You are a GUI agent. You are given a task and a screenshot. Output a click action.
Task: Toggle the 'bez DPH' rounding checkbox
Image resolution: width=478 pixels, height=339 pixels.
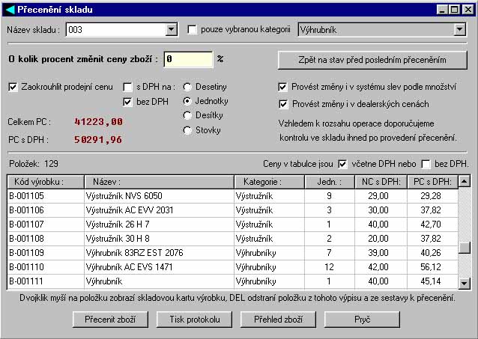click(x=127, y=102)
